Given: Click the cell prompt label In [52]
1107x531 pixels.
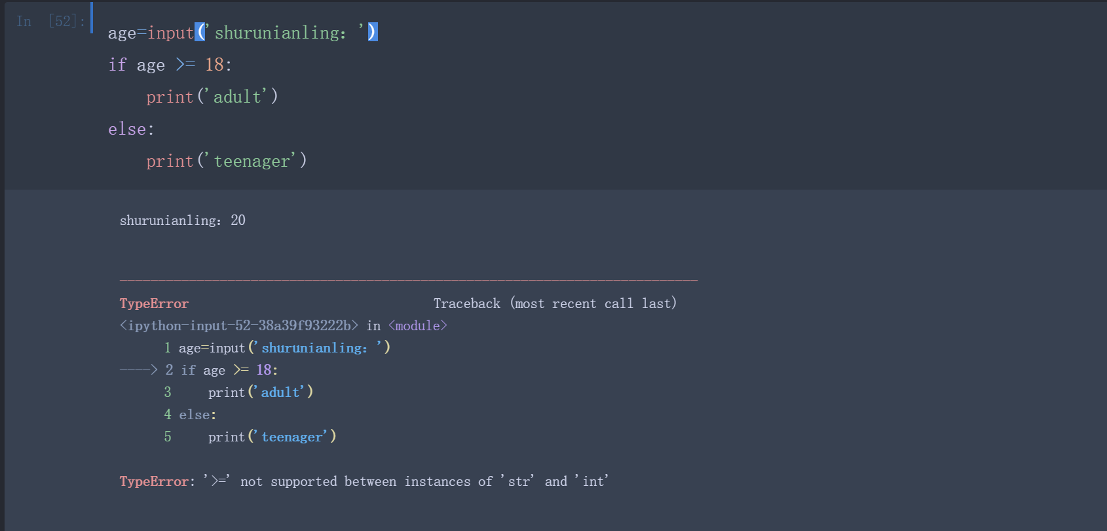Looking at the screenshot, I should point(50,21).
